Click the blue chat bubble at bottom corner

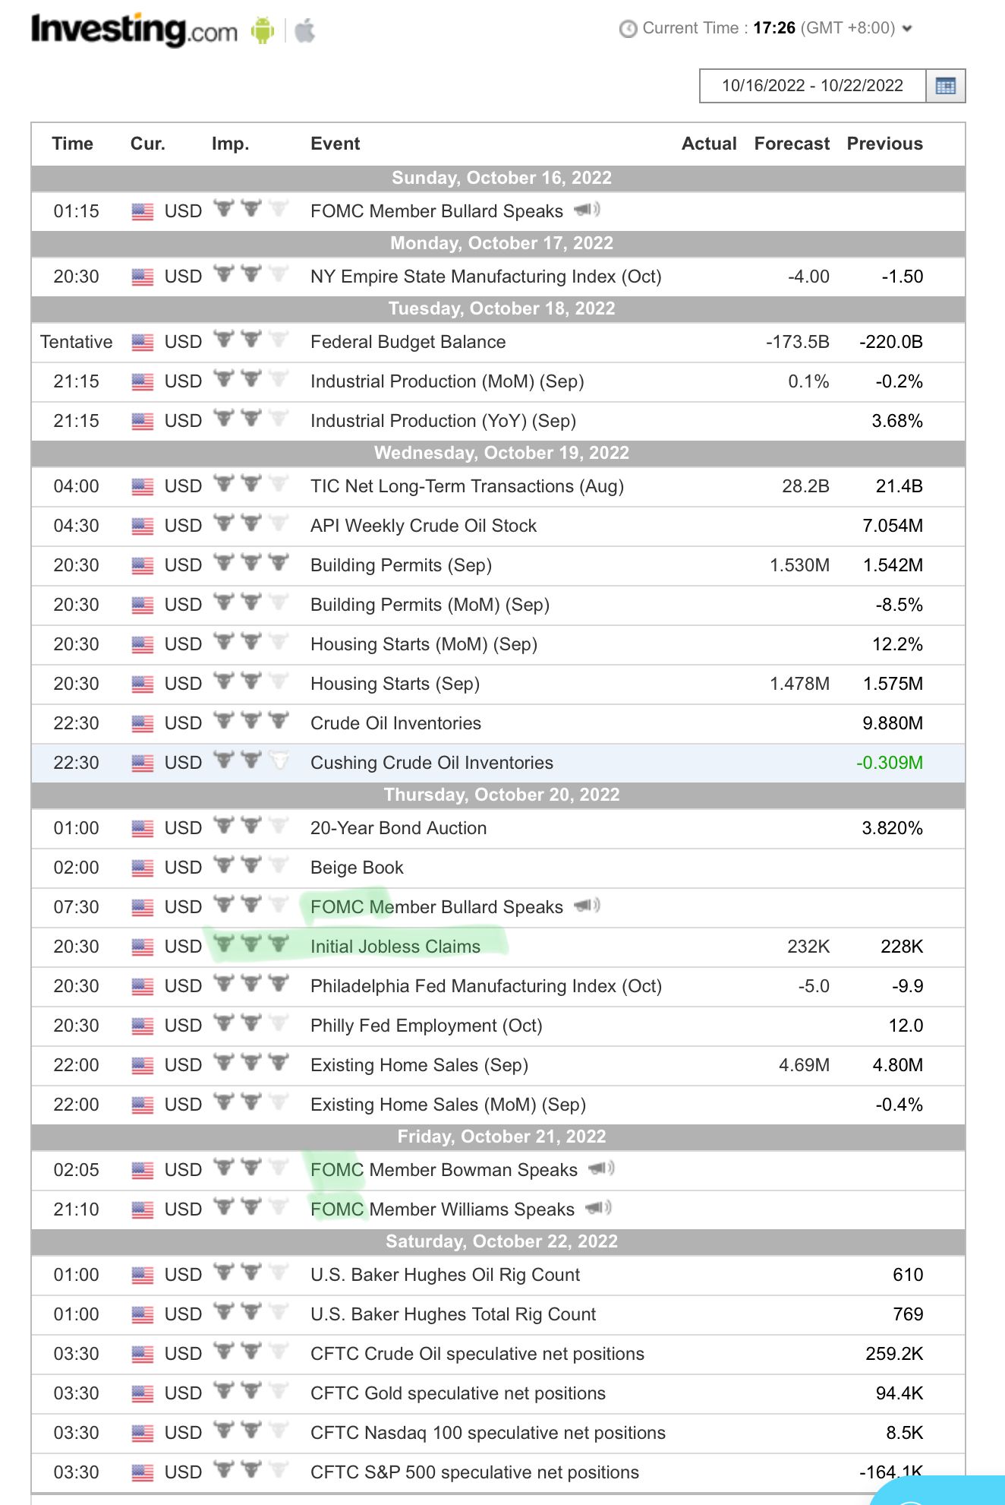pos(938,1491)
